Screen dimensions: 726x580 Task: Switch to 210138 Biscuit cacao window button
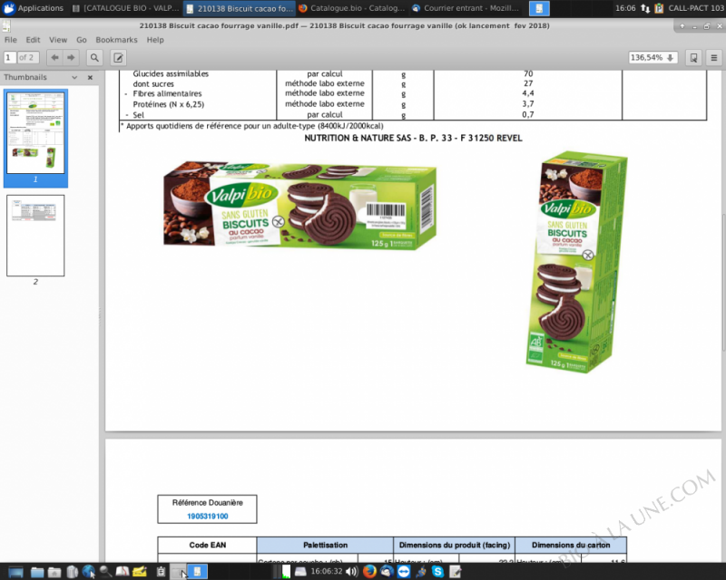point(239,8)
